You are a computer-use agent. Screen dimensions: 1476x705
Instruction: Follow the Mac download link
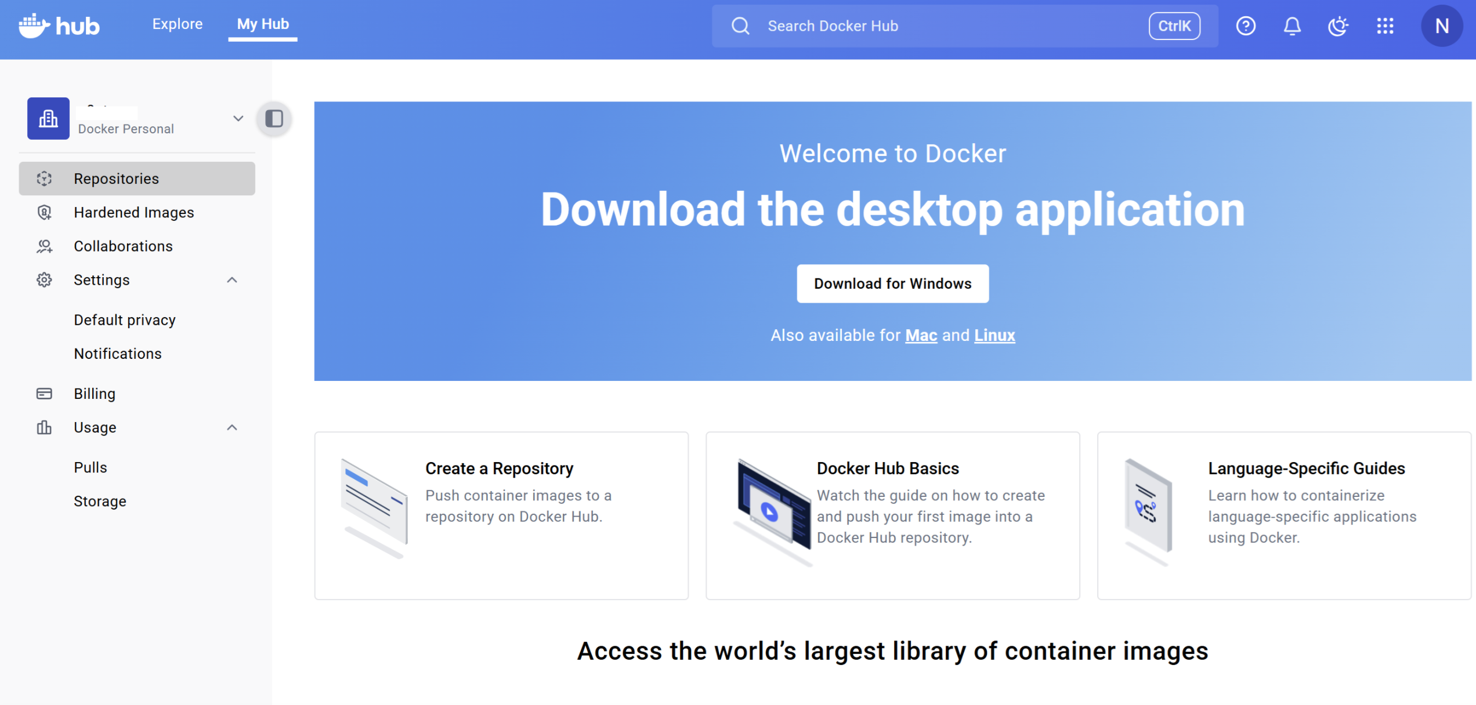pos(921,335)
